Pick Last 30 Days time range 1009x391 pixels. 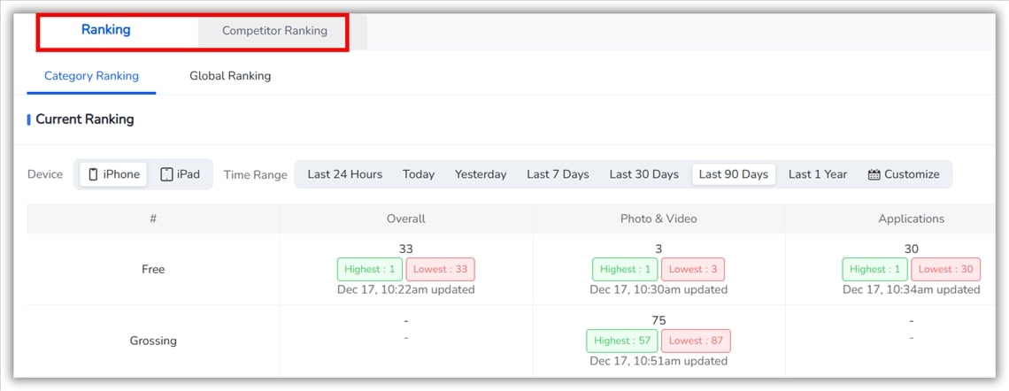pos(643,174)
